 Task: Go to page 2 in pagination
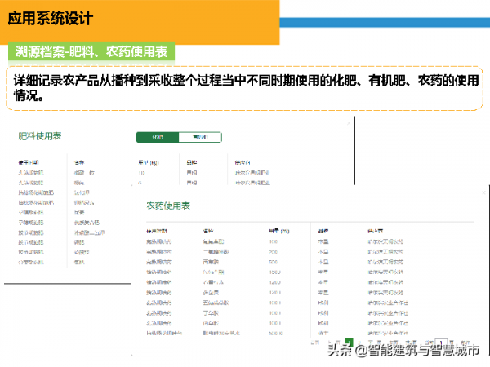point(360,343)
